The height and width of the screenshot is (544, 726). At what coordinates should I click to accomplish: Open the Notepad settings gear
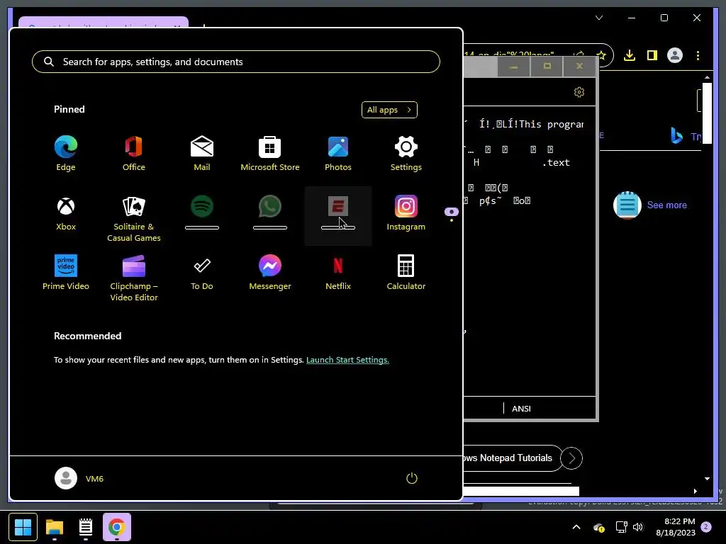click(x=579, y=92)
